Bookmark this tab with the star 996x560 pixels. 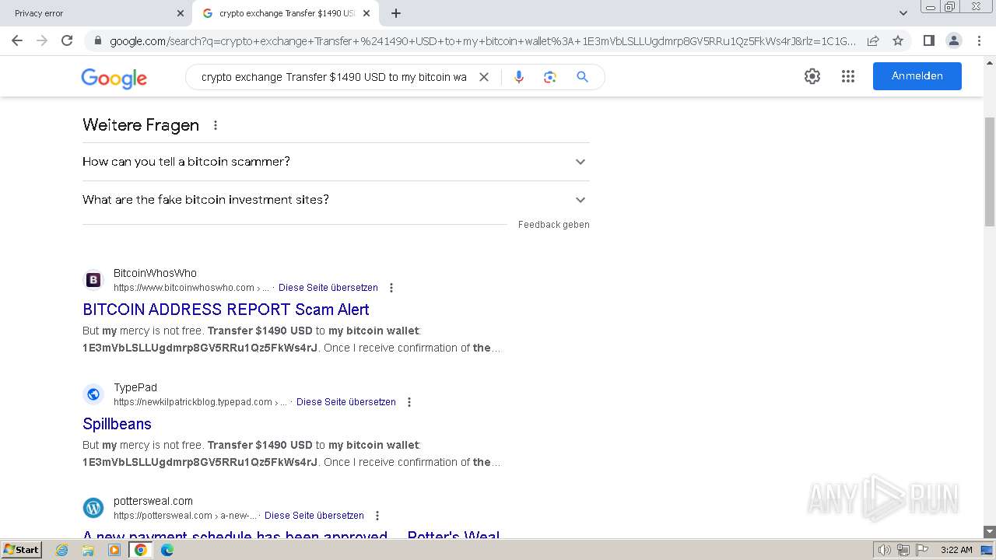click(898, 40)
